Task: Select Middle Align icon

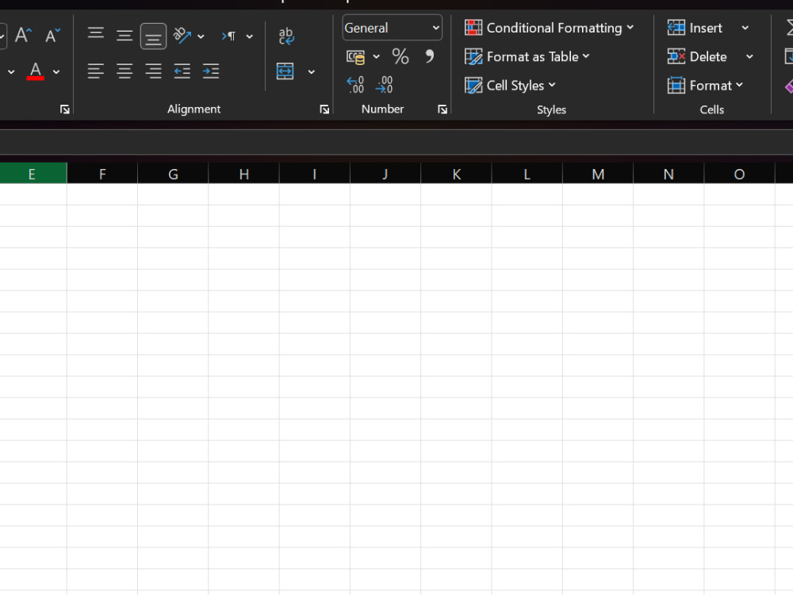Action: (x=125, y=36)
